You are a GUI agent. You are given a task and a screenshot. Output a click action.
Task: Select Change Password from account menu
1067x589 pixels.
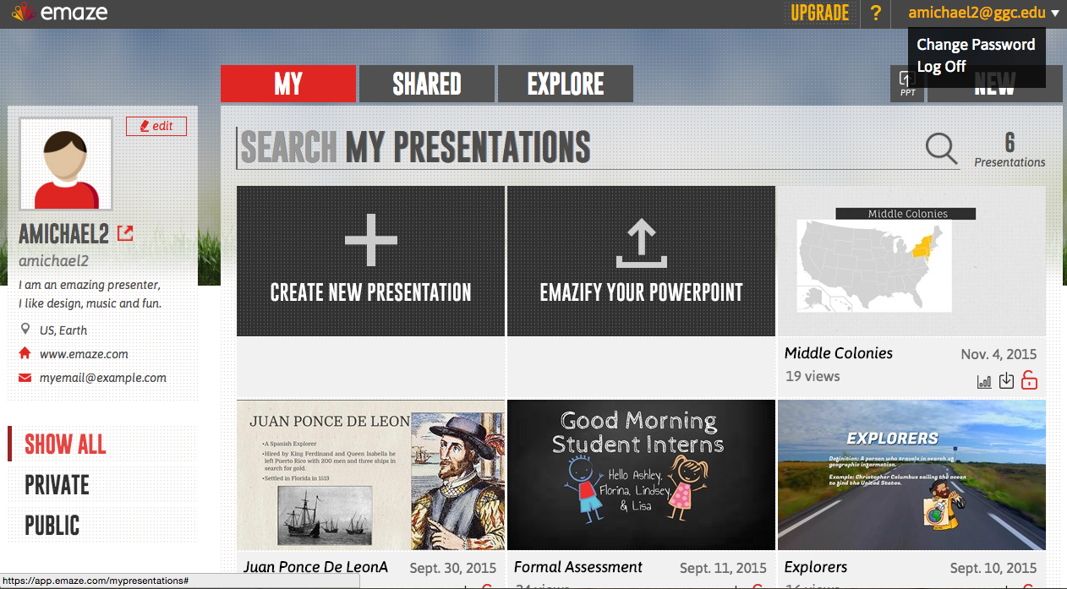[x=976, y=45]
